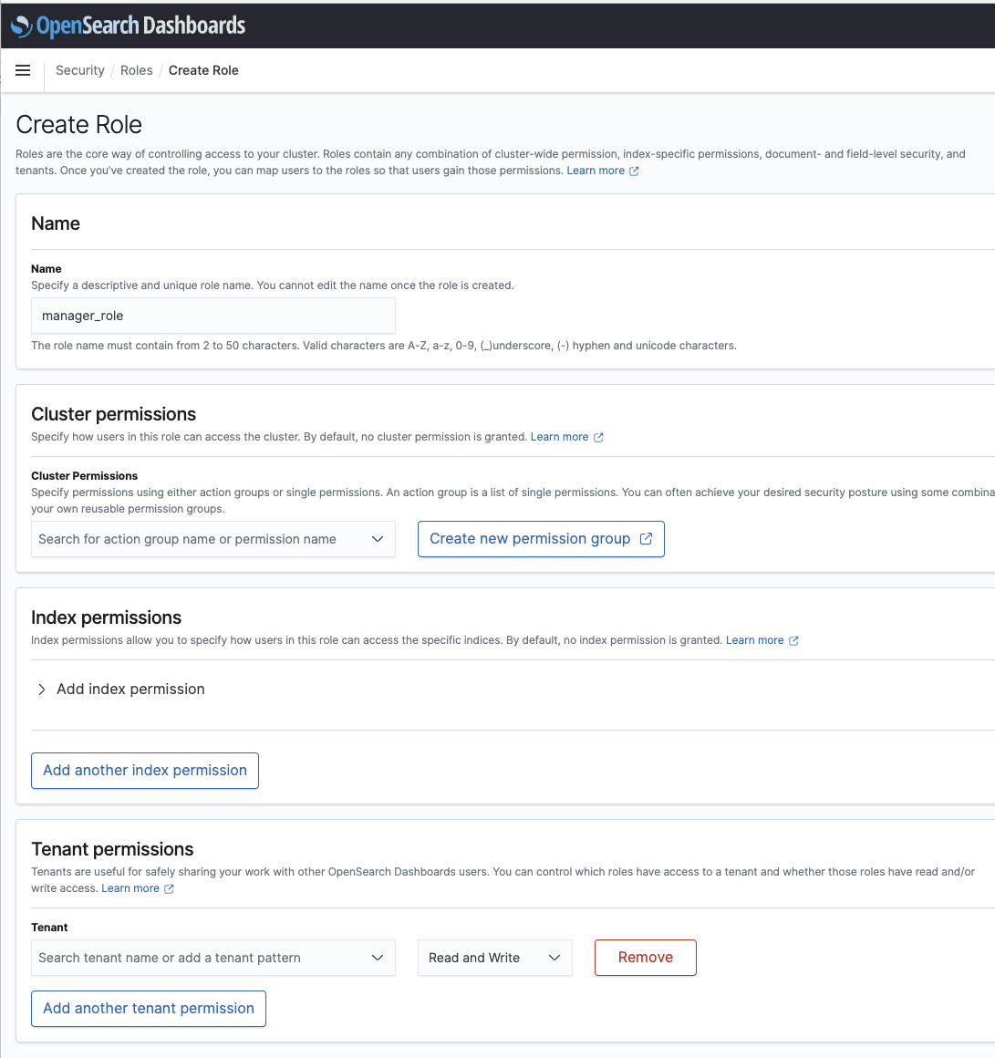Click external icon after Index permissions Learn more

point(794,640)
